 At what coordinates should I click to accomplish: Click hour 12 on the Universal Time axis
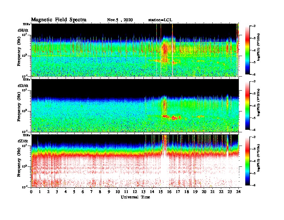pyautogui.click(x=135, y=192)
